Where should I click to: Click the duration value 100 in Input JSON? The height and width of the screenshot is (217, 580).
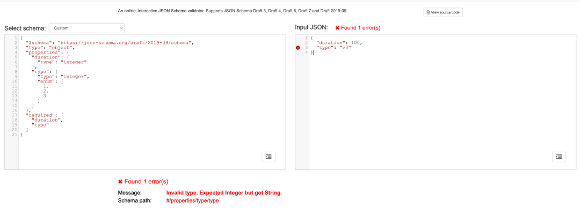(356, 42)
